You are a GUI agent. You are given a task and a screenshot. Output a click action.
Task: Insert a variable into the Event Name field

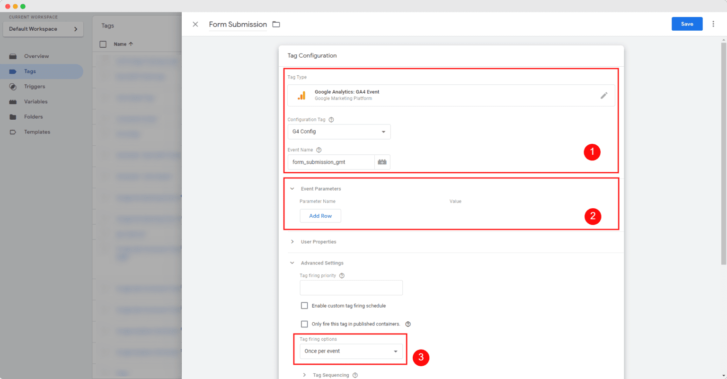382,162
